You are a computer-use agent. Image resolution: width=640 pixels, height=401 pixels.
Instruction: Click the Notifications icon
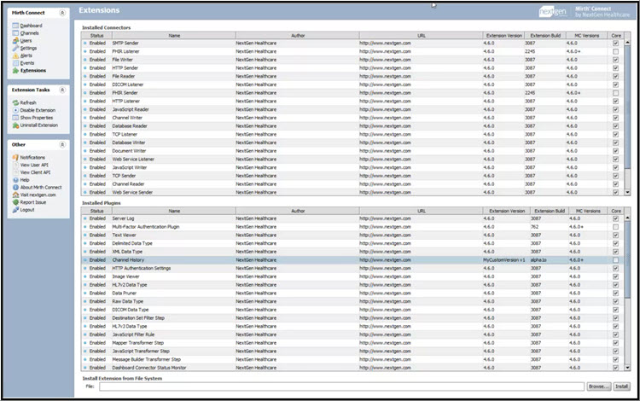[x=15, y=157]
